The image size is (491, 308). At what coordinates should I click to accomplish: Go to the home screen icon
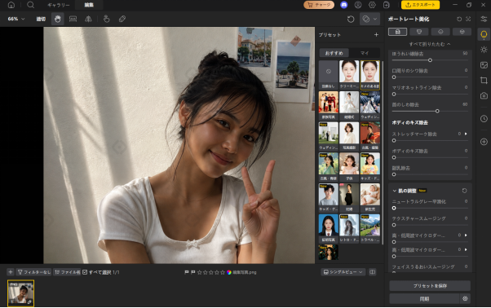click(x=11, y=5)
